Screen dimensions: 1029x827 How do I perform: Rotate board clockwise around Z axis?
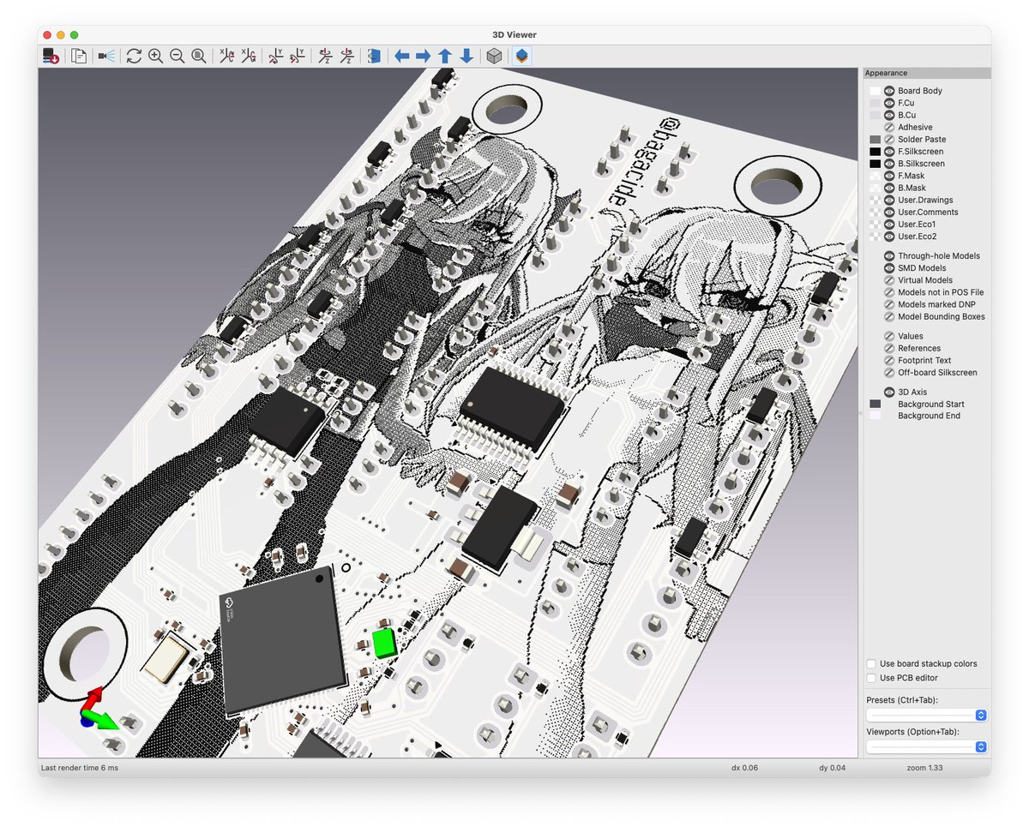[x=325, y=56]
